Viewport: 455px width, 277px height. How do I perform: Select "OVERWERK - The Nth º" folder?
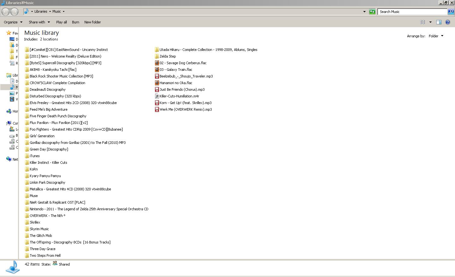pyautogui.click(x=45, y=216)
